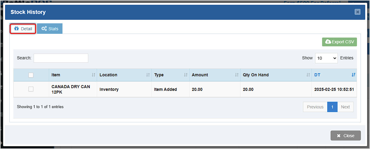Open the Show entries dropdown
The width and height of the screenshot is (370, 149).
coord(326,58)
